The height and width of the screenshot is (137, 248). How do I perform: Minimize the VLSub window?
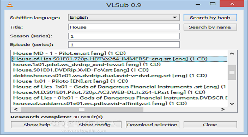198,4
